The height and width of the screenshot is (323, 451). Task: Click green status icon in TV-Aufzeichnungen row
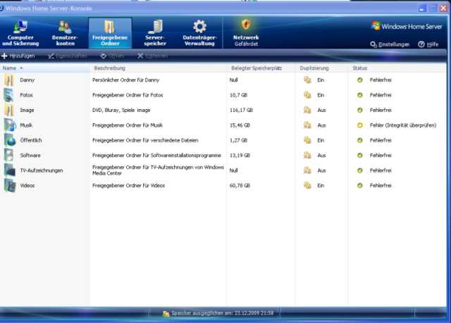tap(360, 170)
